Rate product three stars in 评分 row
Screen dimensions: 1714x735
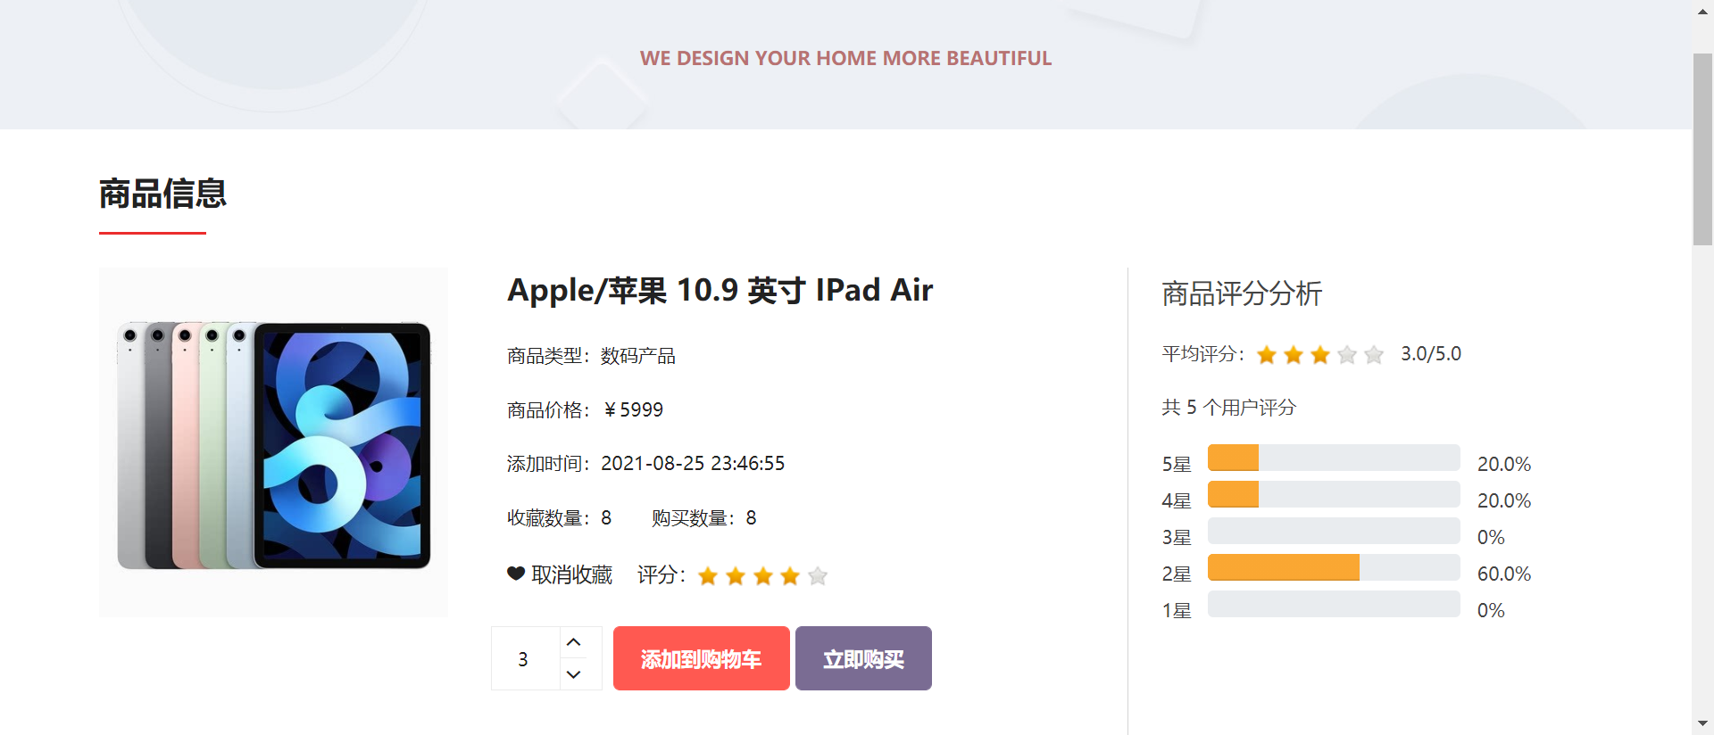click(763, 576)
